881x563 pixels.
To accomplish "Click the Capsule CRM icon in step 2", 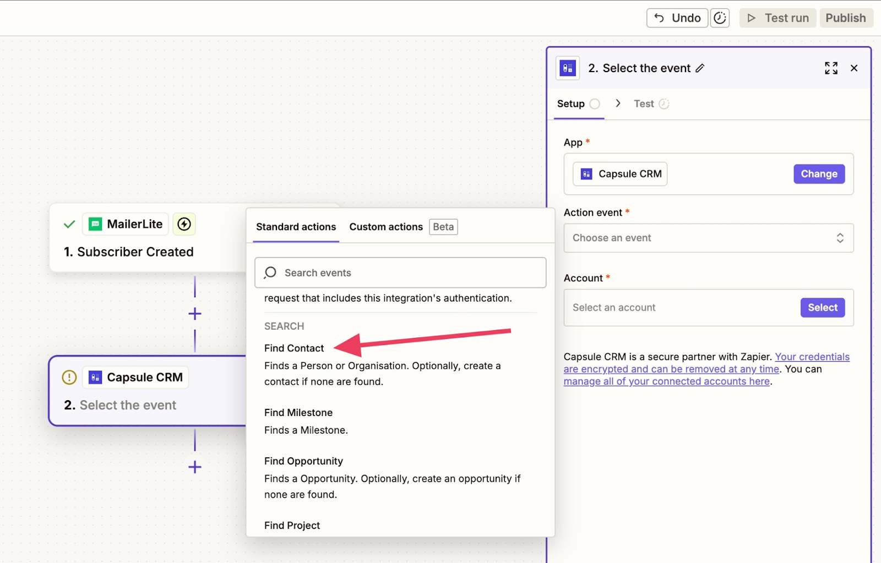I will point(95,378).
